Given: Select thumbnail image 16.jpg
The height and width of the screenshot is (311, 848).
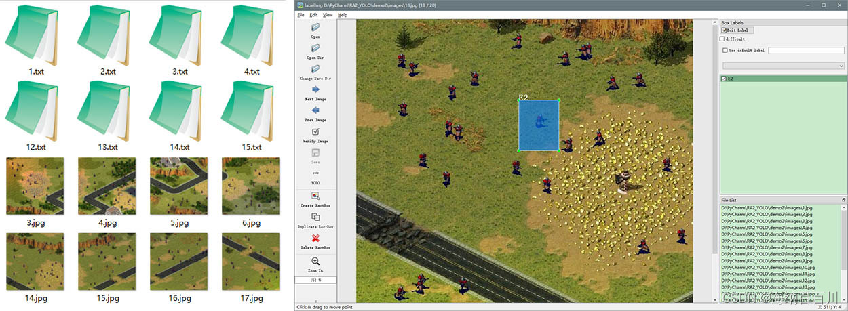Looking at the screenshot, I should 179,262.
